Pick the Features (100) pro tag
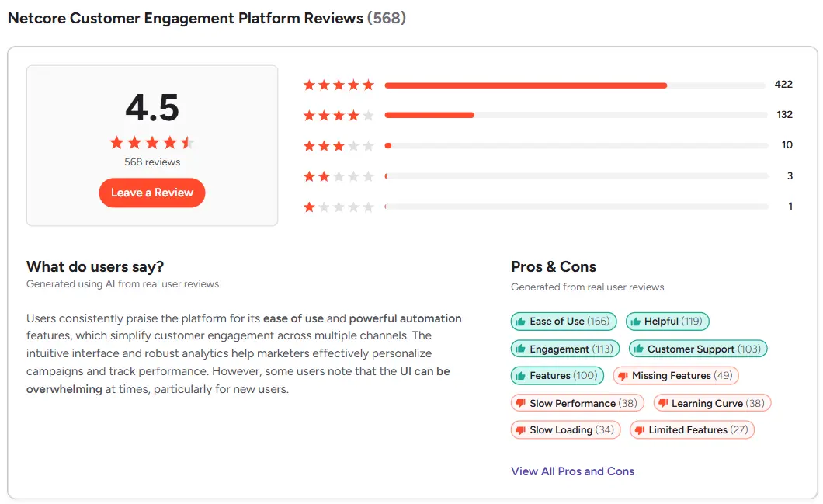 click(x=557, y=376)
